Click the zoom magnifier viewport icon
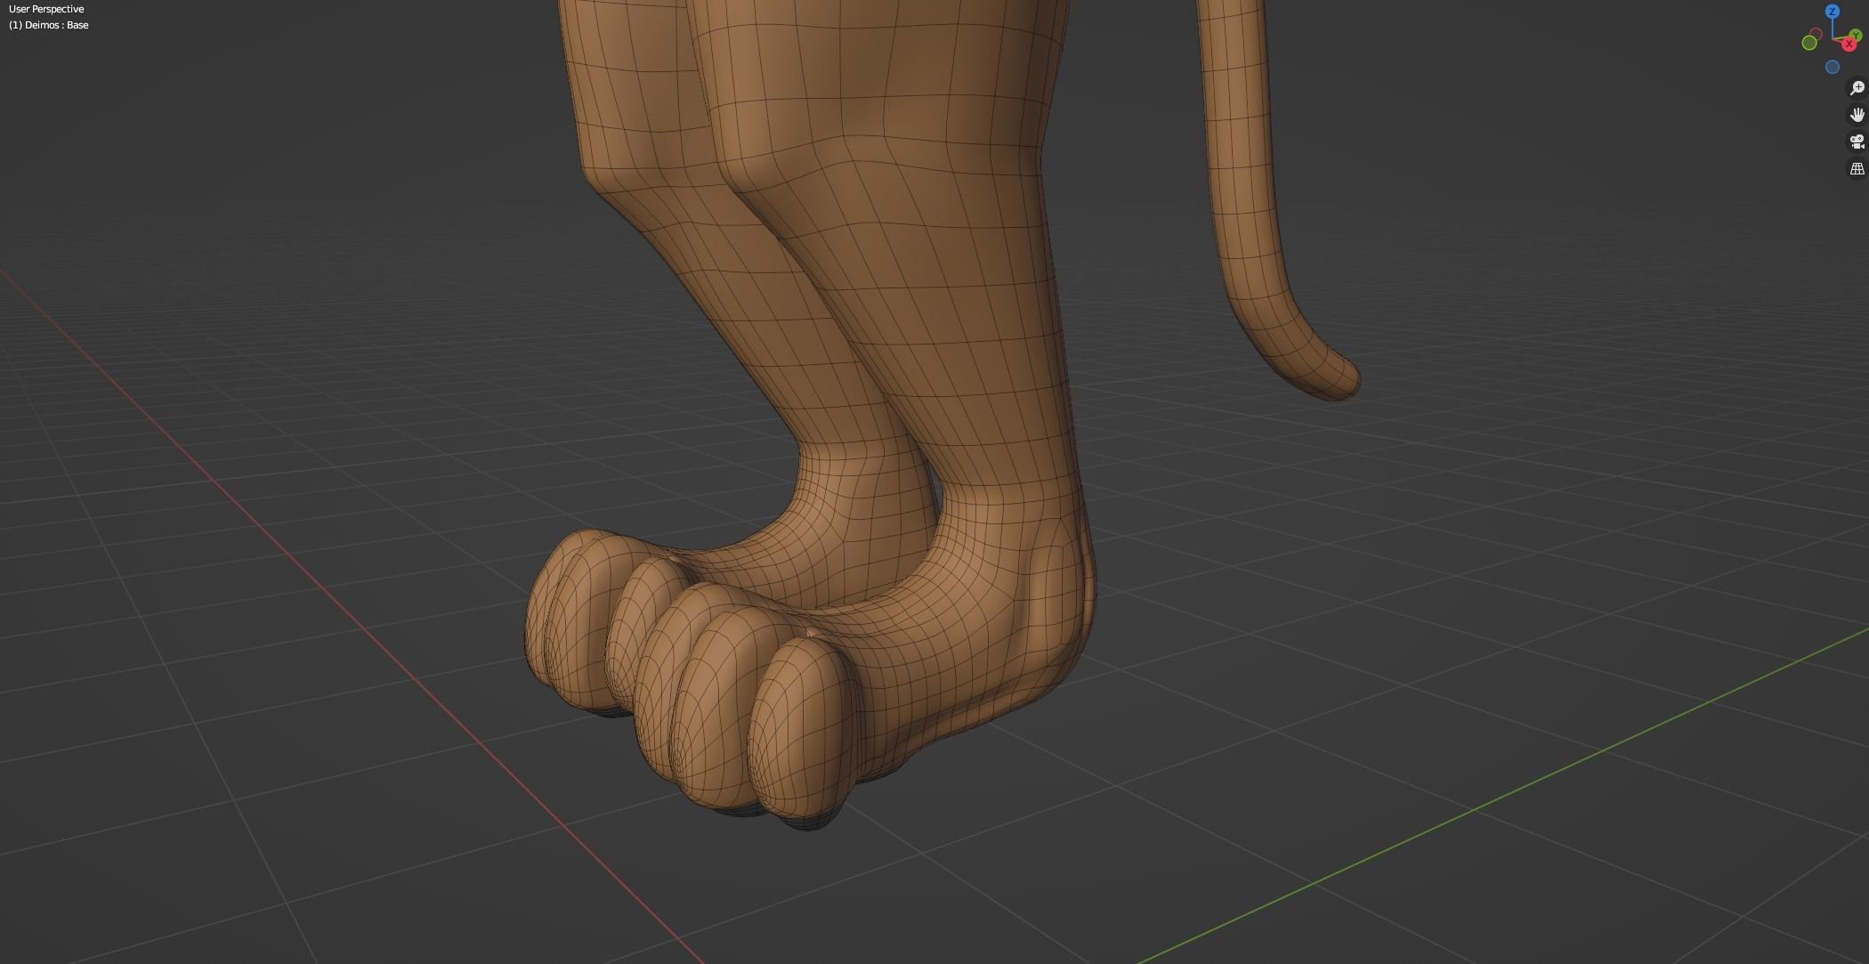 coord(1857,88)
